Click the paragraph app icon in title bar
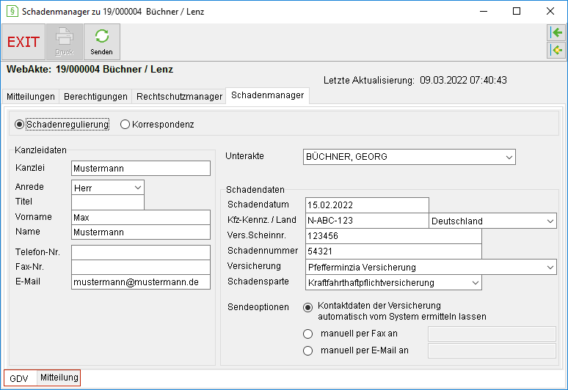This screenshot has height=390, width=568. point(12,11)
